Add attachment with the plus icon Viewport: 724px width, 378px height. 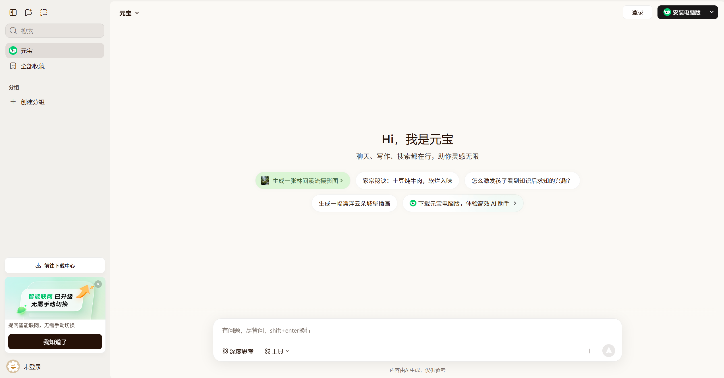(590, 351)
